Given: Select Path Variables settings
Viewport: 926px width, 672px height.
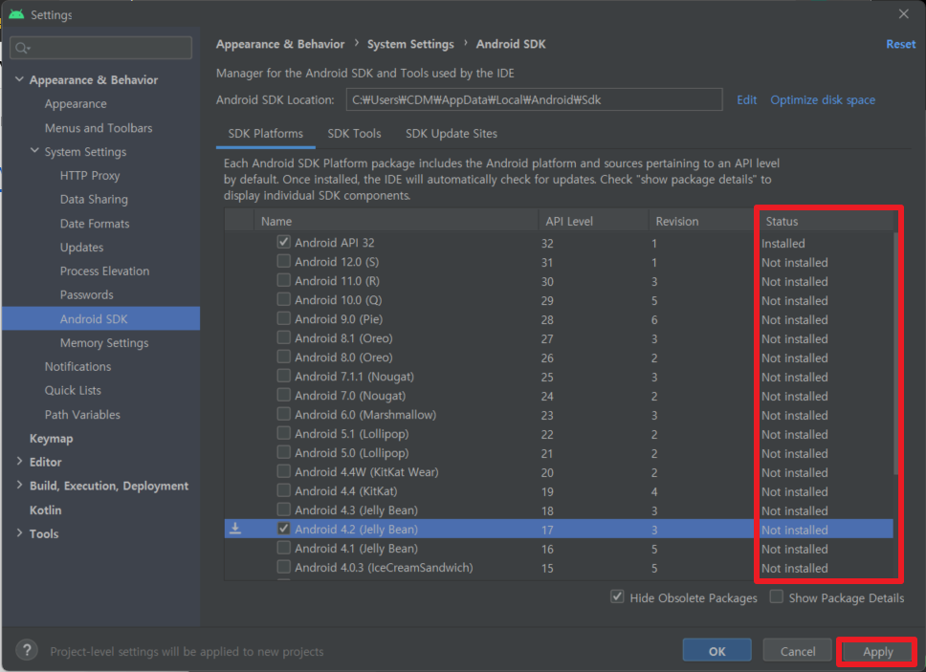Looking at the screenshot, I should point(82,414).
